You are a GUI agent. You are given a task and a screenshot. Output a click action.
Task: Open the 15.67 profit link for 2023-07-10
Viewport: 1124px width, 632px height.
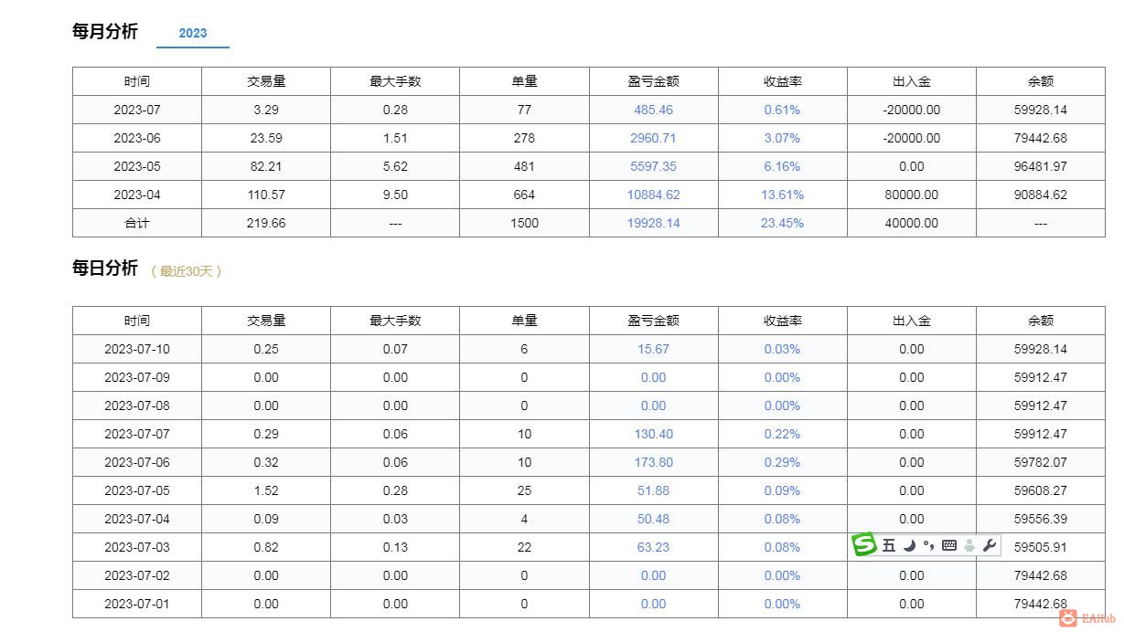click(x=653, y=349)
